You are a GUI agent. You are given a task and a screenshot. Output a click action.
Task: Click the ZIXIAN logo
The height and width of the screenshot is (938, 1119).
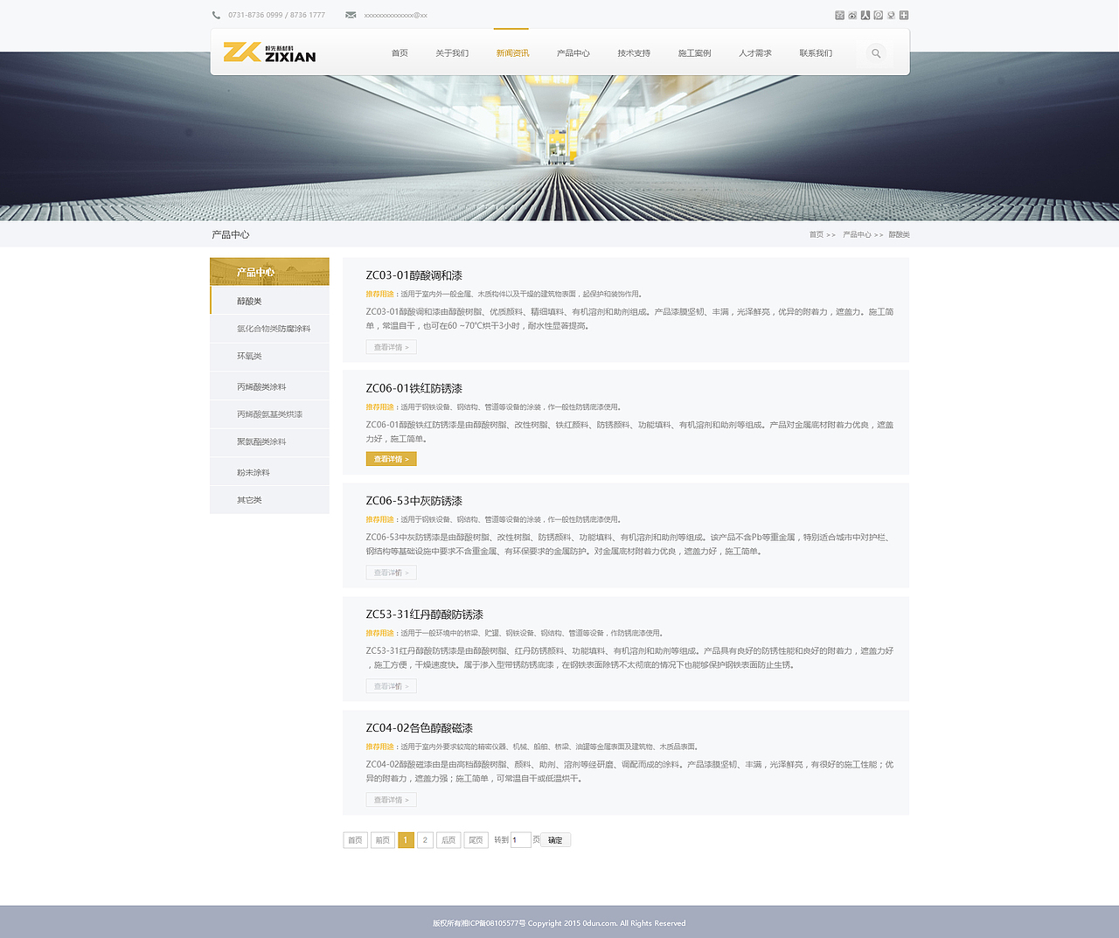[269, 52]
